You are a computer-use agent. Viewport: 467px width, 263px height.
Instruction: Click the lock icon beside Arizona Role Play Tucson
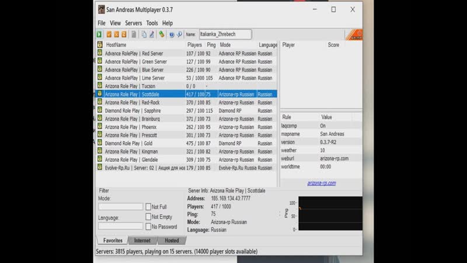(100, 85)
